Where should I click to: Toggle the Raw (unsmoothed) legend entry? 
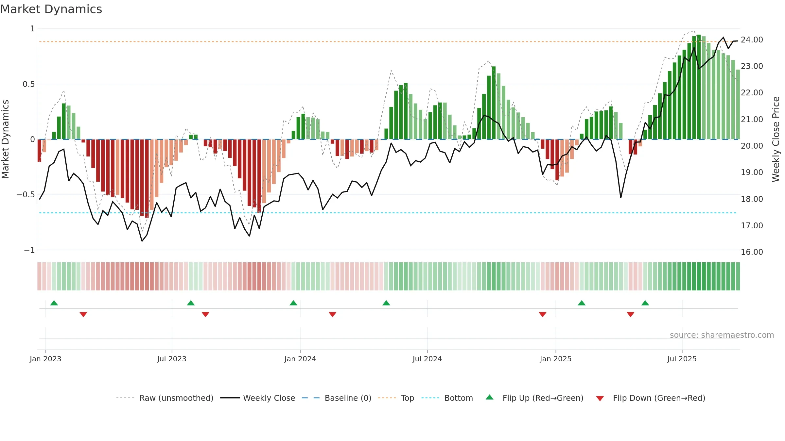point(165,398)
